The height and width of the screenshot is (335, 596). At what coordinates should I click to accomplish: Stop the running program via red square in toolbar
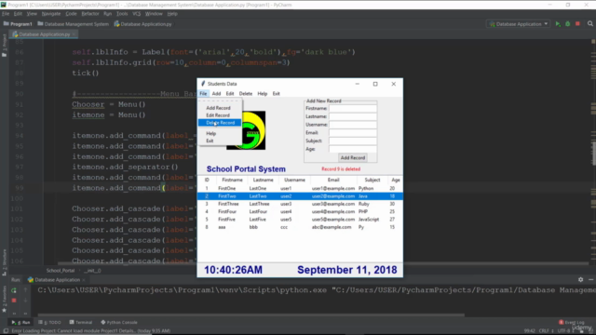[577, 24]
